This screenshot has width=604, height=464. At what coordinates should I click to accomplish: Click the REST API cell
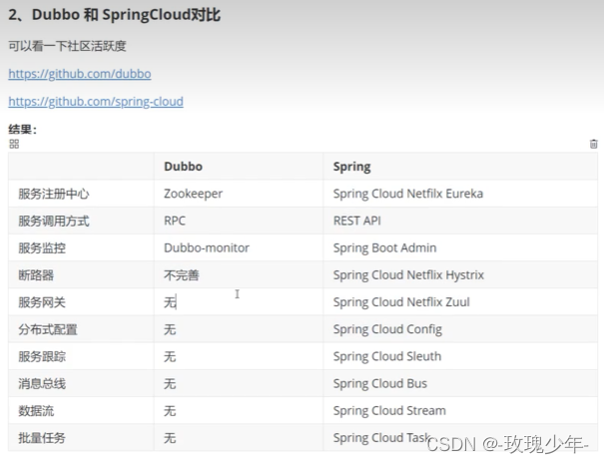(x=460, y=221)
